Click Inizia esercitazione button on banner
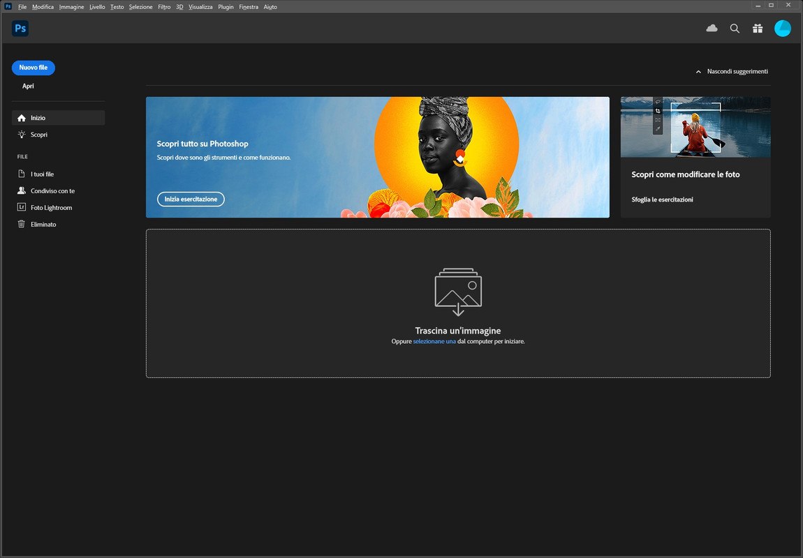Screen dimensions: 803x558 coord(191,199)
